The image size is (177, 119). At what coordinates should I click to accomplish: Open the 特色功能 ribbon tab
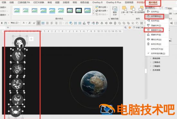(85, 2)
